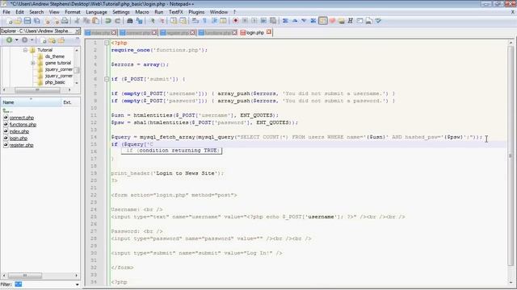Click the Zoom Out toolbar icon

click(x=162, y=21)
